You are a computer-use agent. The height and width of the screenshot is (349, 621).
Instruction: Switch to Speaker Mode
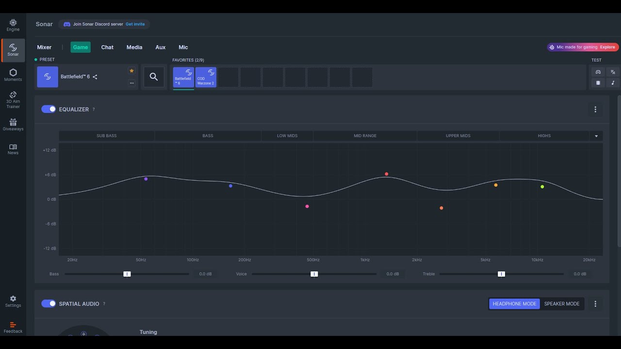562,304
